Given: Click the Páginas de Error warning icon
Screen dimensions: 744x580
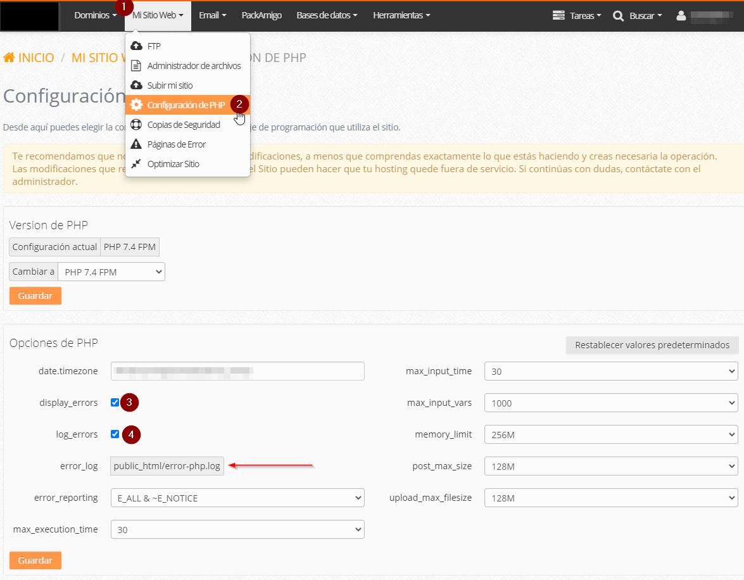Looking at the screenshot, I should coord(136,144).
